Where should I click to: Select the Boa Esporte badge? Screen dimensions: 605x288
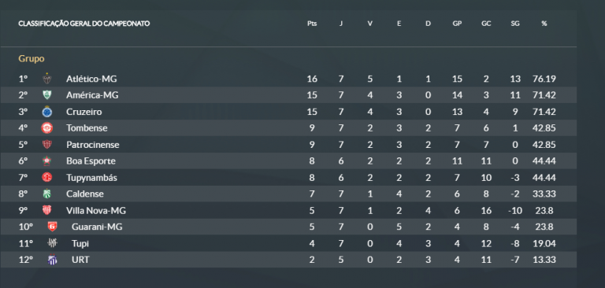point(47,161)
